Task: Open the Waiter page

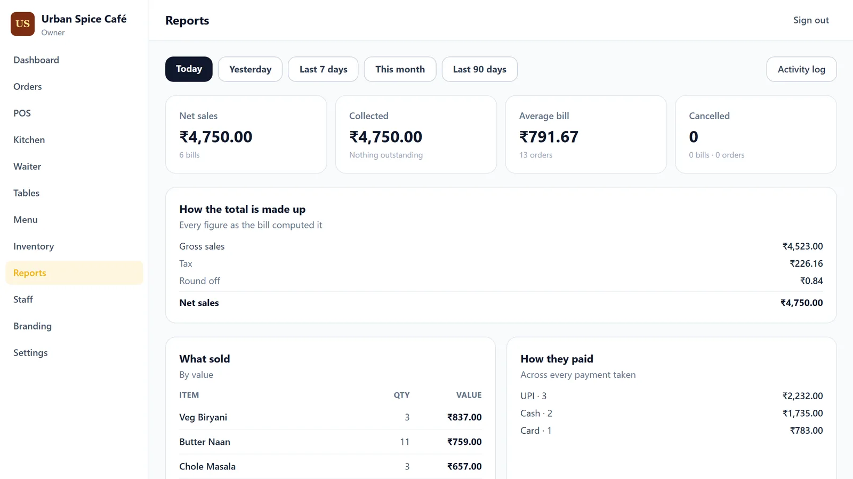Action: [x=74, y=167]
